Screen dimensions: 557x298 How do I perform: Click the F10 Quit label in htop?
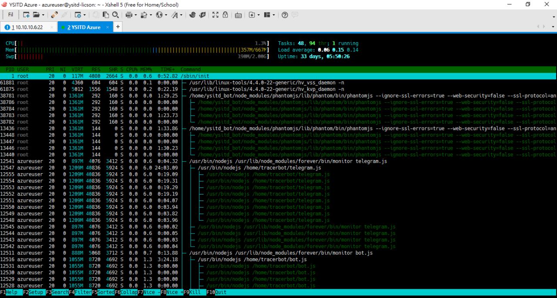click(220, 292)
